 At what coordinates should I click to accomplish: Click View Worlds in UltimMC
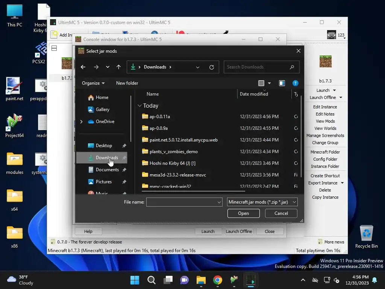tap(325, 128)
